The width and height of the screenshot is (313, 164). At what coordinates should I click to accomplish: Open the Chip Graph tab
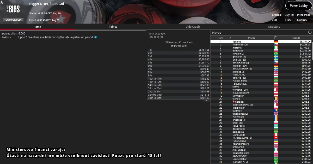point(192,27)
